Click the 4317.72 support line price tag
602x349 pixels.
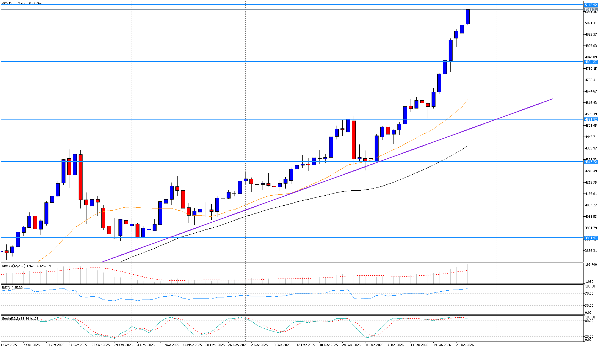pyautogui.click(x=591, y=162)
